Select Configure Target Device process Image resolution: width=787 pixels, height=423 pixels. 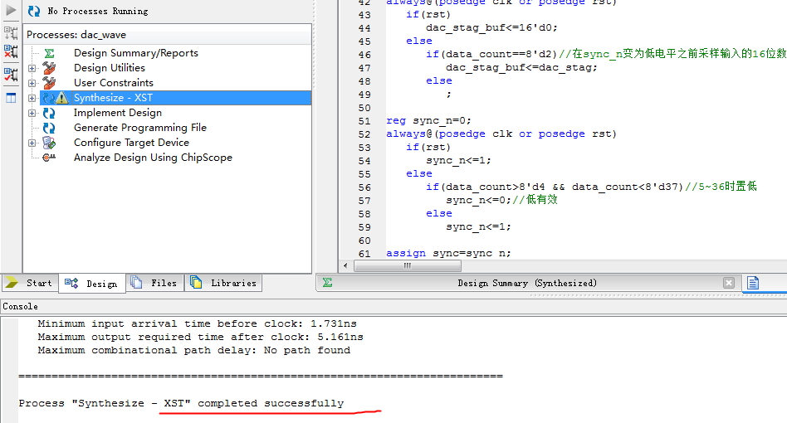[x=131, y=143]
